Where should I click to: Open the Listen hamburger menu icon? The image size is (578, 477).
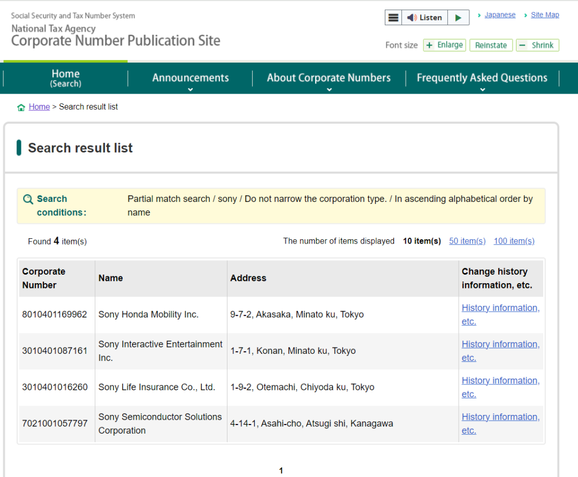coord(393,18)
